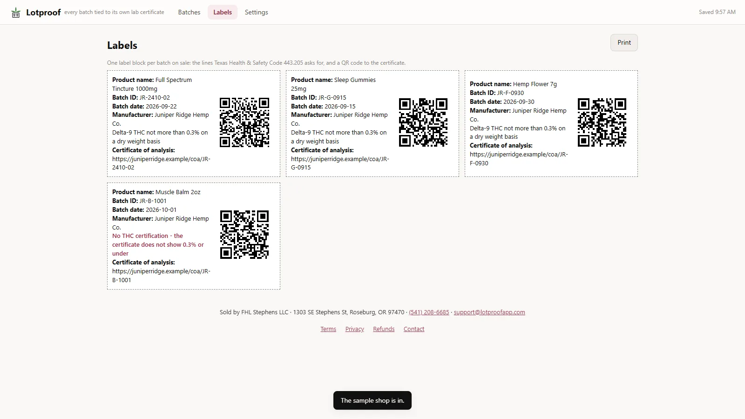Click the Sleep Gummies QR code
The height and width of the screenshot is (419, 745).
(423, 122)
